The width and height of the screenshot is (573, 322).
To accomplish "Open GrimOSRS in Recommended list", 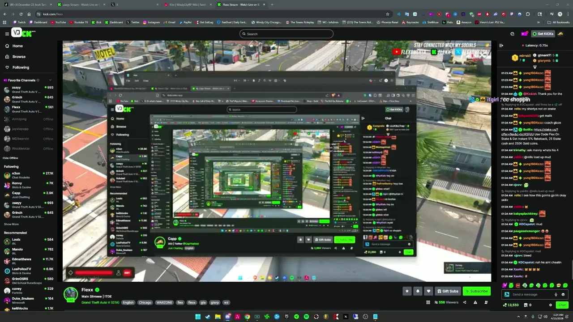I will tap(28, 281).
